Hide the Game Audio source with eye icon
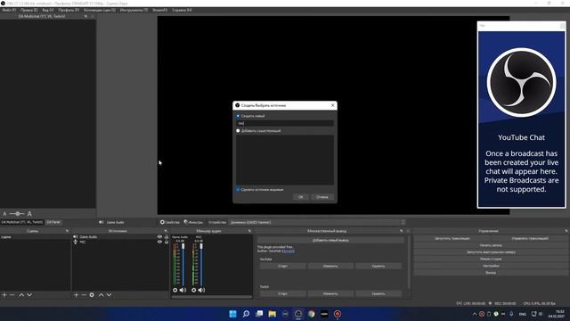The image size is (570, 321). click(159, 237)
